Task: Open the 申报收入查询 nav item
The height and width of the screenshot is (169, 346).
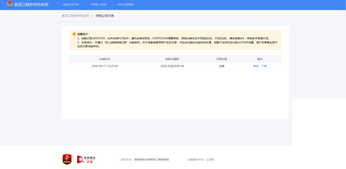Action: [98, 4]
